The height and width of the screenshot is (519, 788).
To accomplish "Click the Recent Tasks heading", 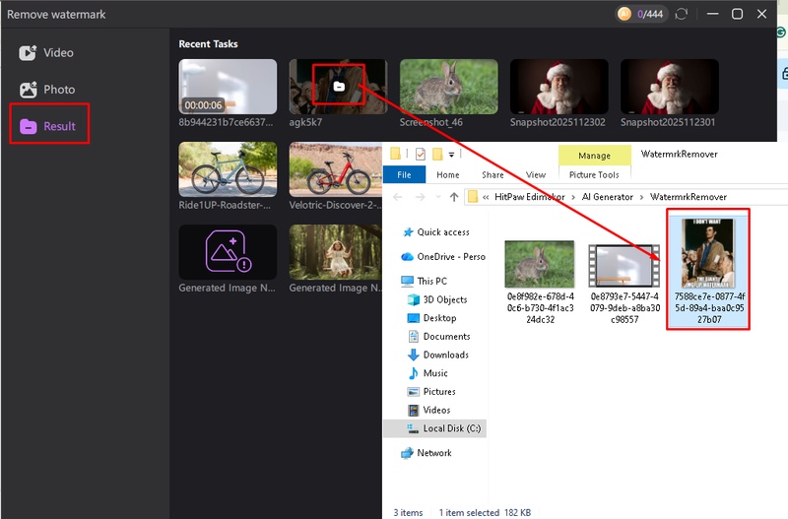I will tap(208, 43).
